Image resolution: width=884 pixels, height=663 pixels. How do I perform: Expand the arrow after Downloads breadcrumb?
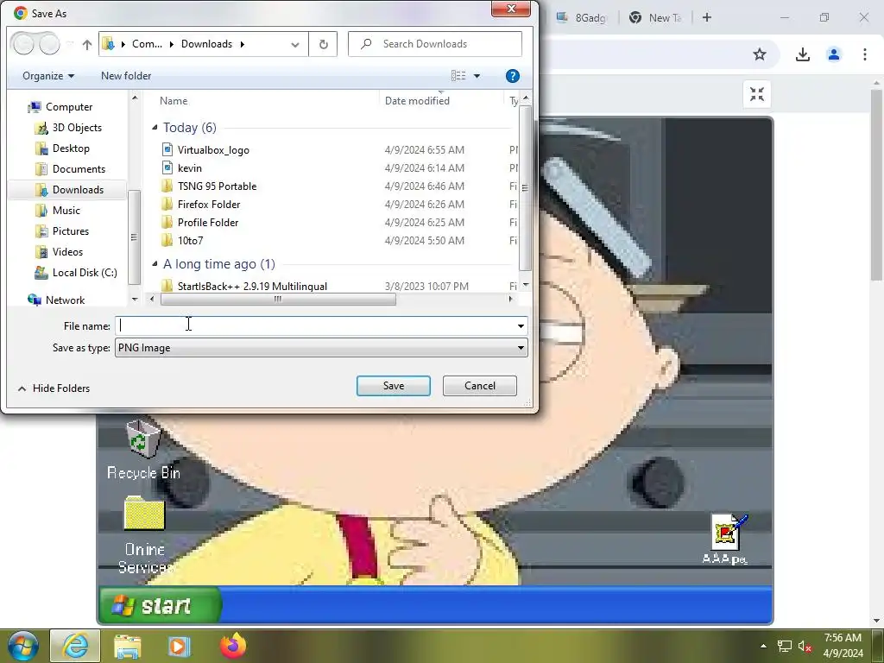click(x=243, y=44)
